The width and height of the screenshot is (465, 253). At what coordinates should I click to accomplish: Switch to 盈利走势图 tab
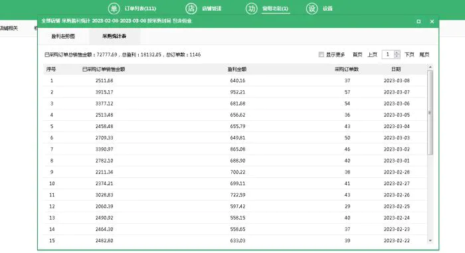pyautogui.click(x=63, y=36)
